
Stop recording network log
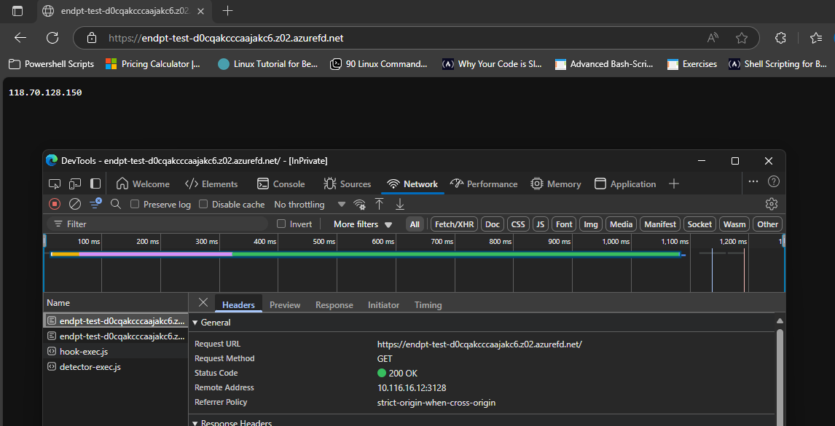(x=55, y=204)
